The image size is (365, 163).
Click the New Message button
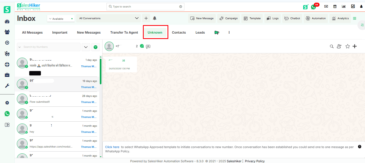[202, 18]
